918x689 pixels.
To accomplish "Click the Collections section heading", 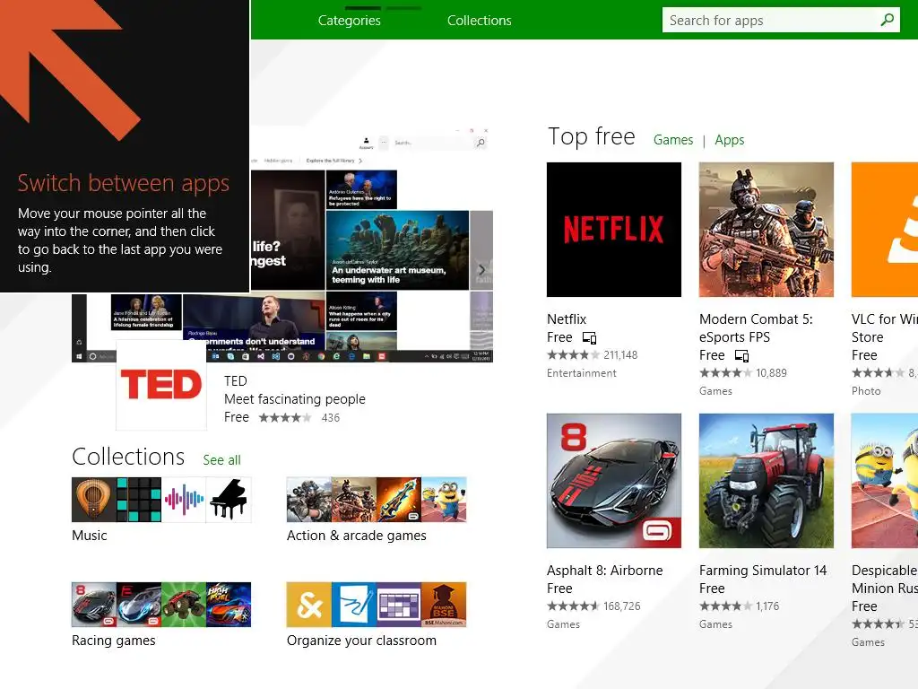I will click(x=128, y=457).
